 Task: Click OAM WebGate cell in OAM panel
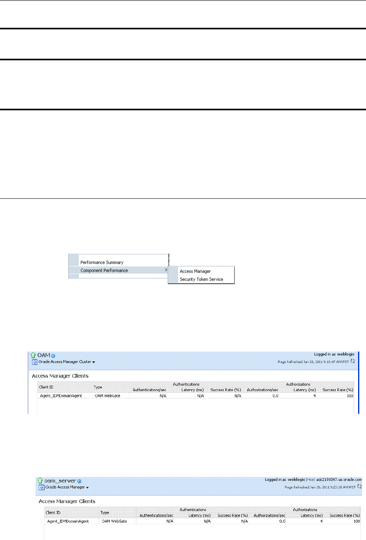coord(107,396)
